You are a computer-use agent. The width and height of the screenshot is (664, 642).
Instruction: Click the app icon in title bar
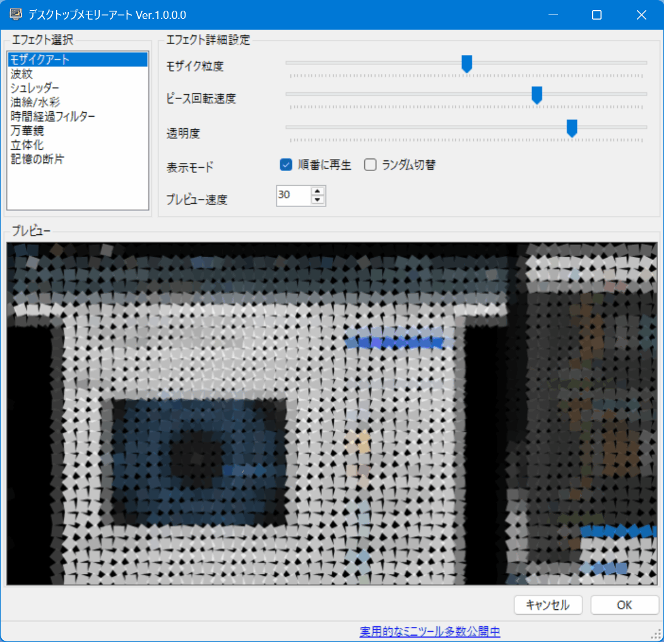pos(16,15)
